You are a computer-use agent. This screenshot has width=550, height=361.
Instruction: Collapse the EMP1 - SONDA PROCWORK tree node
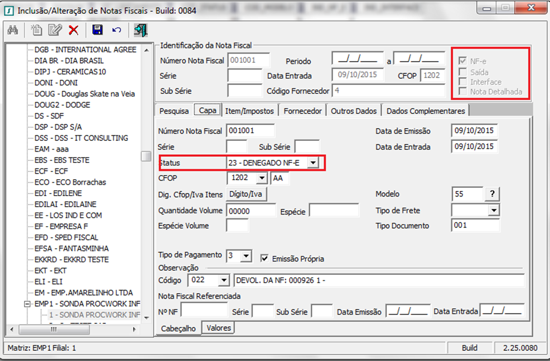pyautogui.click(x=27, y=304)
